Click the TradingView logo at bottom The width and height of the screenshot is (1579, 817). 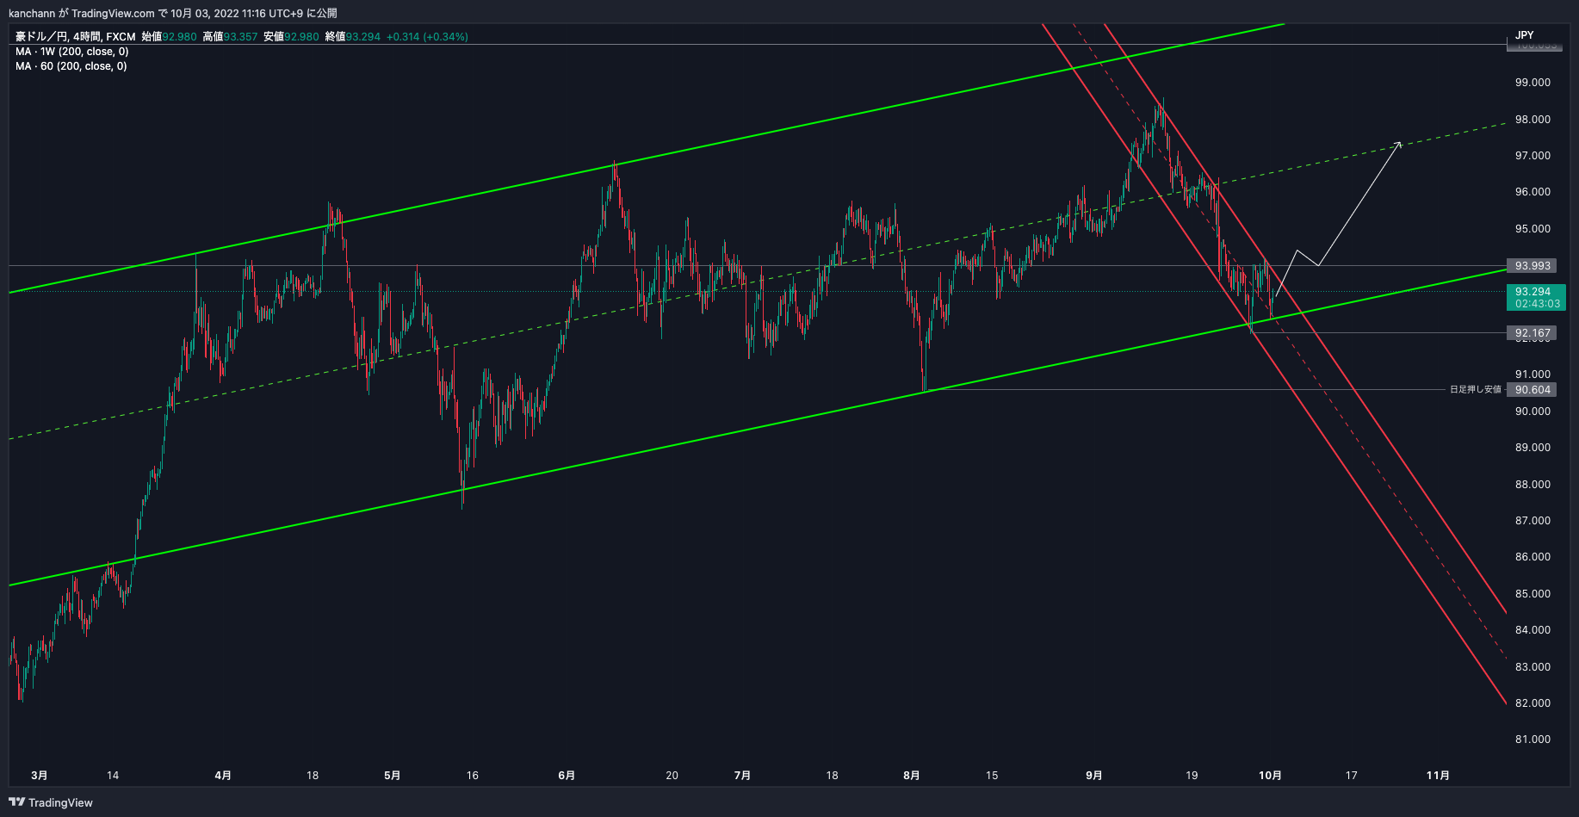pos(51,802)
